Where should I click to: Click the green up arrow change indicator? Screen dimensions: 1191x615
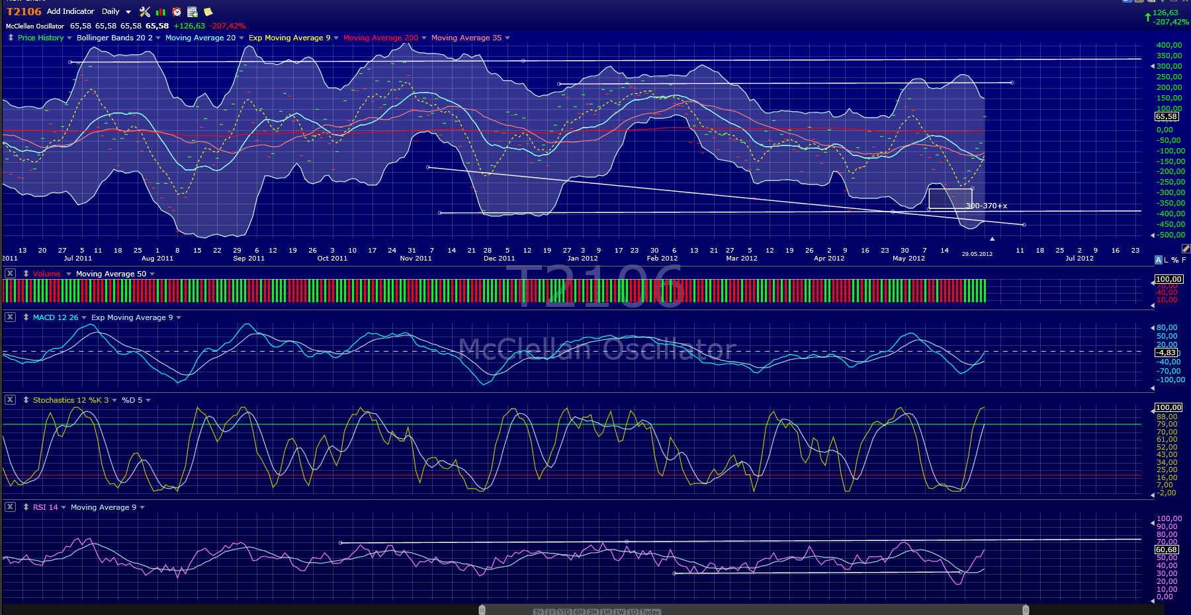[1148, 17]
